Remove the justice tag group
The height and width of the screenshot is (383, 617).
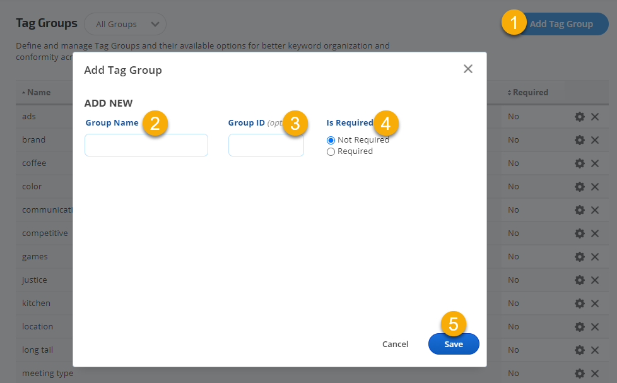[x=595, y=280]
